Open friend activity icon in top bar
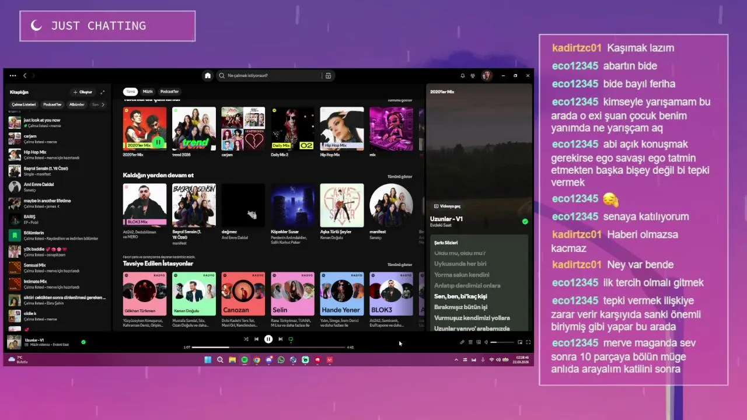747x420 pixels. 473,75
